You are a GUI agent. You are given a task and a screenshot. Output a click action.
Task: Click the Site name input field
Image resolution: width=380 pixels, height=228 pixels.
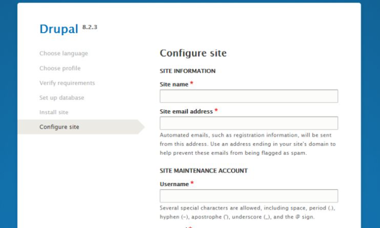tap(249, 96)
